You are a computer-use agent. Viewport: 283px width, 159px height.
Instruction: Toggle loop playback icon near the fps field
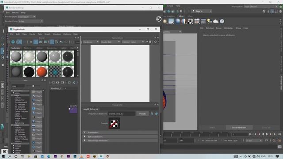pyautogui.click(x=266, y=140)
